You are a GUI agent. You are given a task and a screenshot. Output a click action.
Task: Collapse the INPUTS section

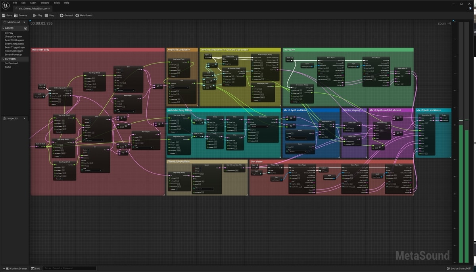pyautogui.click(x=3, y=29)
